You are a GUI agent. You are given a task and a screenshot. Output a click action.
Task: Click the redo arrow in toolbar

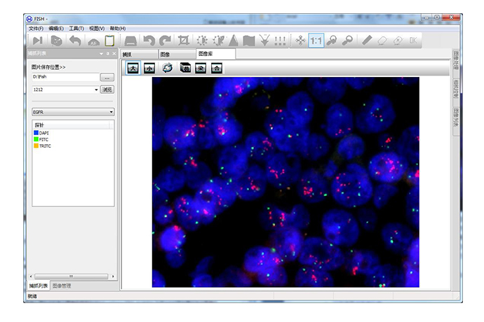point(165,41)
